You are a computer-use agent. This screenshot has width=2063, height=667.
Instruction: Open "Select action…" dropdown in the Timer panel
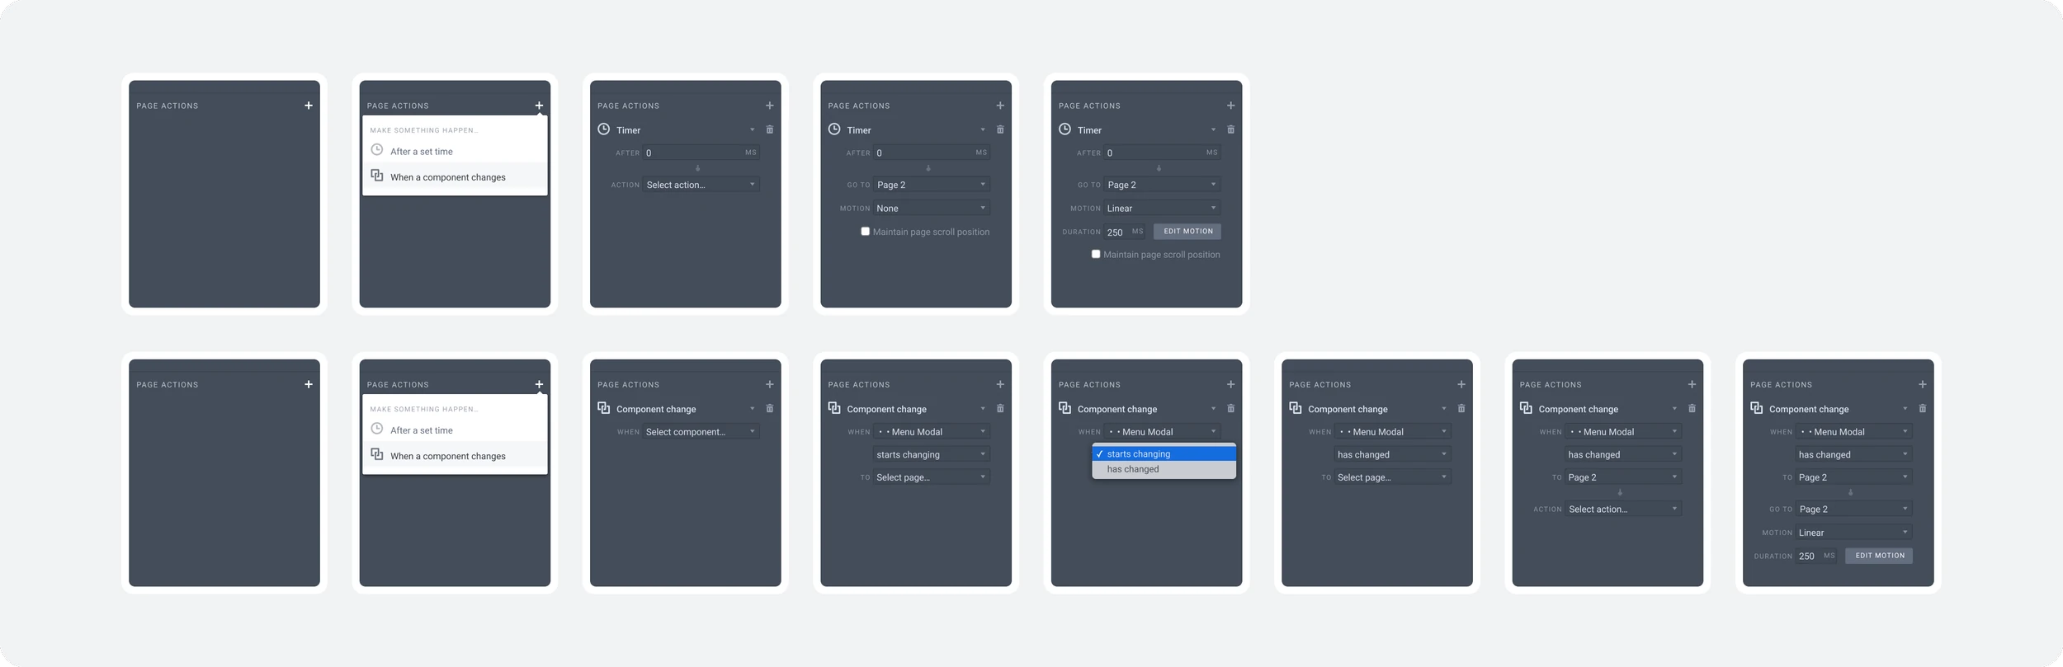701,185
